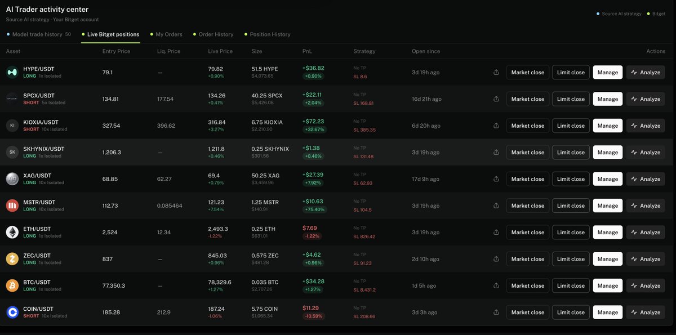Switch to the My Orders tab
The width and height of the screenshot is (676, 335).
pos(166,34)
